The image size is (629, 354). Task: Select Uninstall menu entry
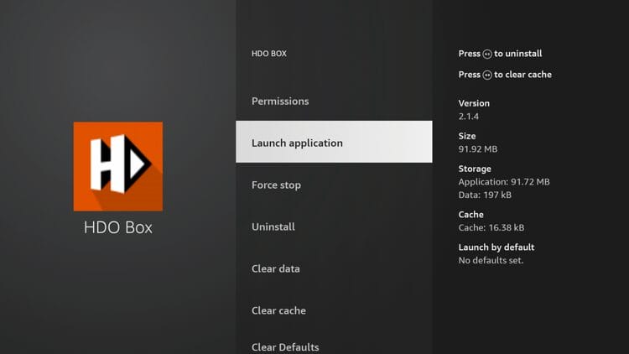pyautogui.click(x=334, y=226)
